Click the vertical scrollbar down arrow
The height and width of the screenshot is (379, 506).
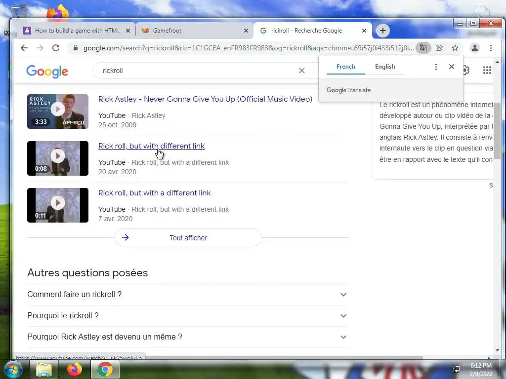[497, 350]
